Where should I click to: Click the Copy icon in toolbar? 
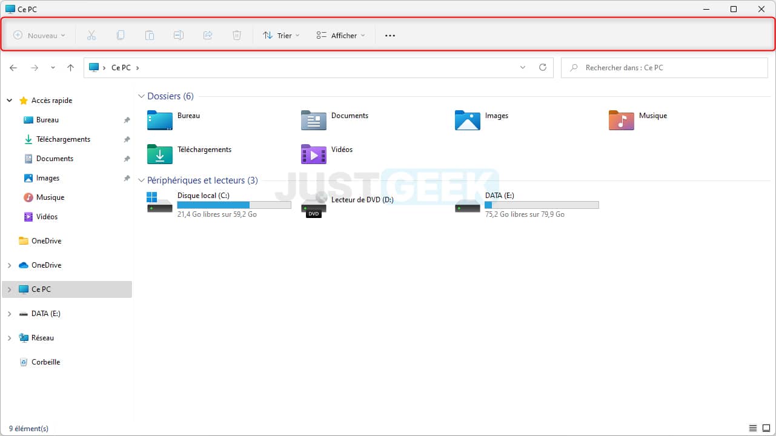[121, 35]
